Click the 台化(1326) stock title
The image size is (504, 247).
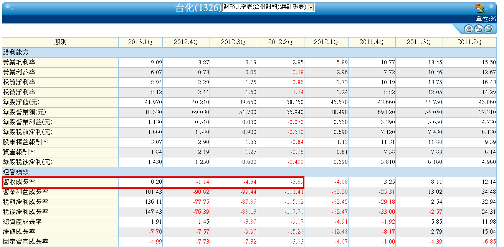pyautogui.click(x=198, y=8)
